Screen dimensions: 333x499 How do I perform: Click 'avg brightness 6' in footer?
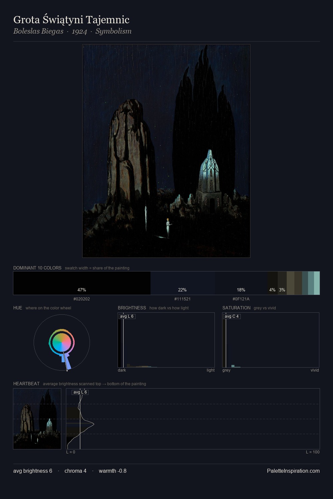click(x=33, y=471)
